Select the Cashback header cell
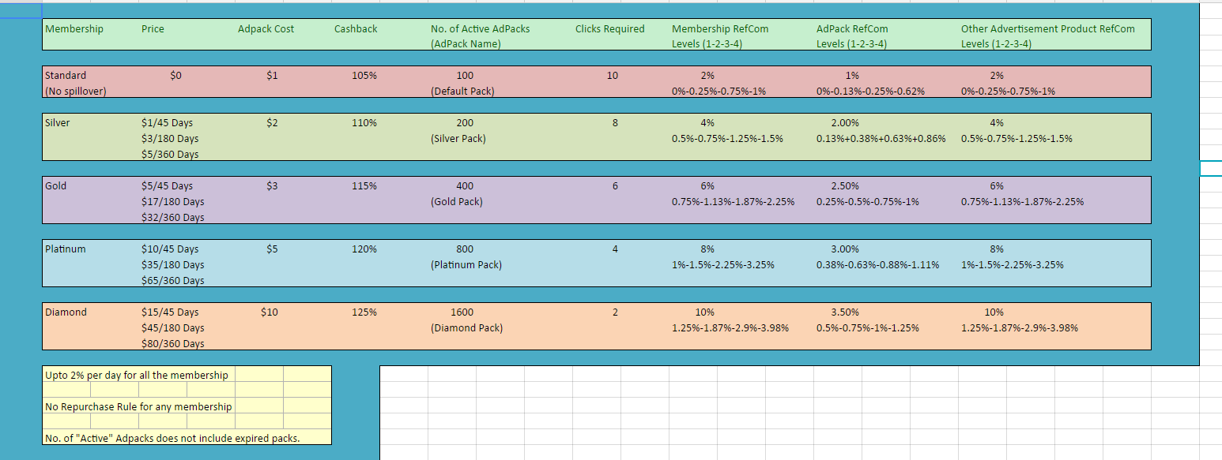 tap(356, 28)
